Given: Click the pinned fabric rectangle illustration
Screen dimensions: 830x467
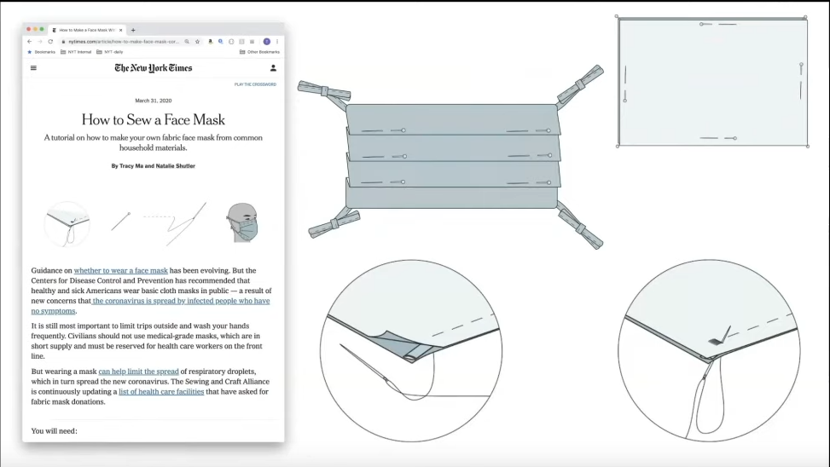Looking at the screenshot, I should [712, 82].
